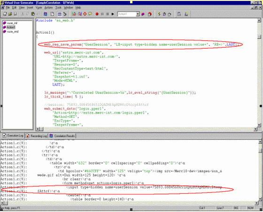Open the Actions menu
The image size is (263, 212).
49,7
